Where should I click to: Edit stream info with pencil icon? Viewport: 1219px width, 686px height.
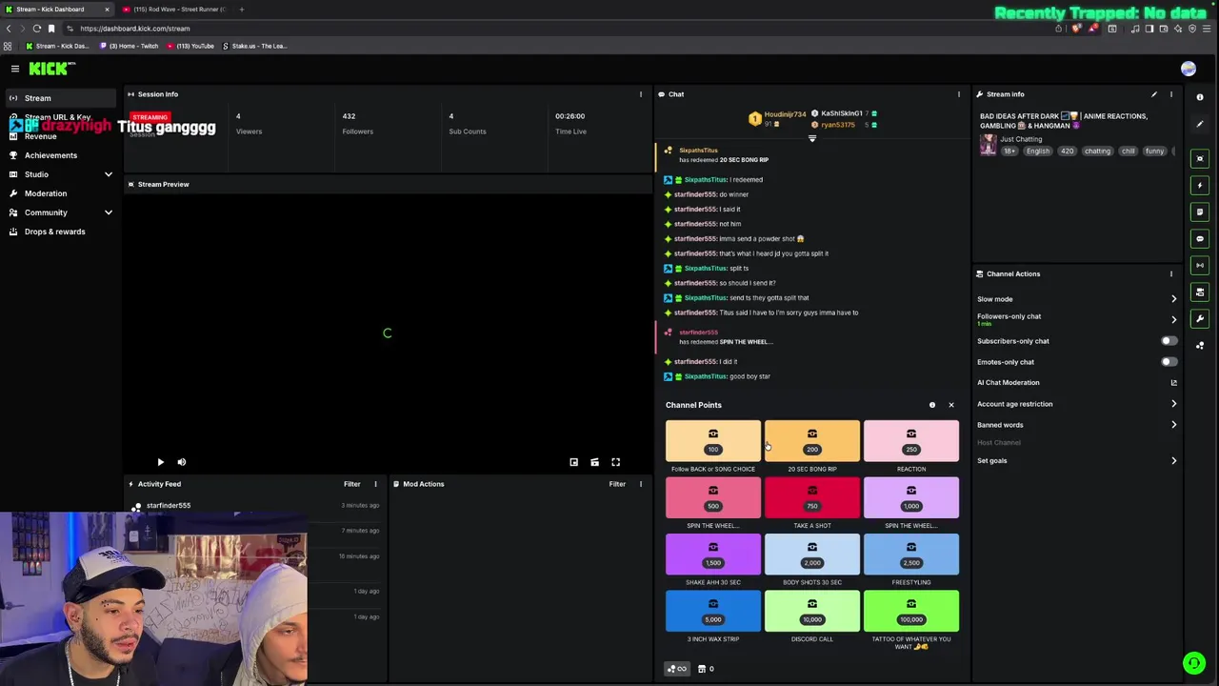(1154, 94)
